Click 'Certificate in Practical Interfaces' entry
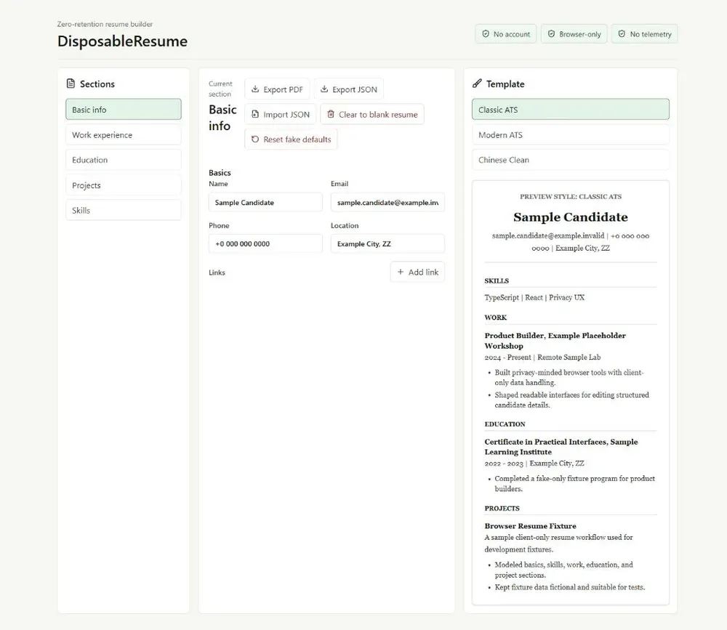This screenshot has height=630, width=727. tap(561, 447)
